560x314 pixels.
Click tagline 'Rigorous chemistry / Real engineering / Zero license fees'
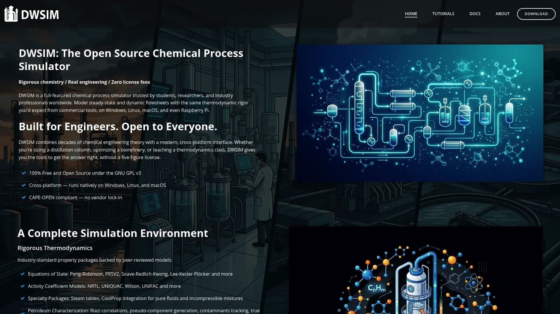pos(84,82)
